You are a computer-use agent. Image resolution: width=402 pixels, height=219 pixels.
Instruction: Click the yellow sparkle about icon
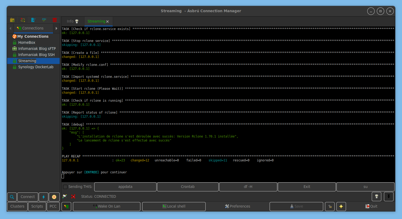341,207
